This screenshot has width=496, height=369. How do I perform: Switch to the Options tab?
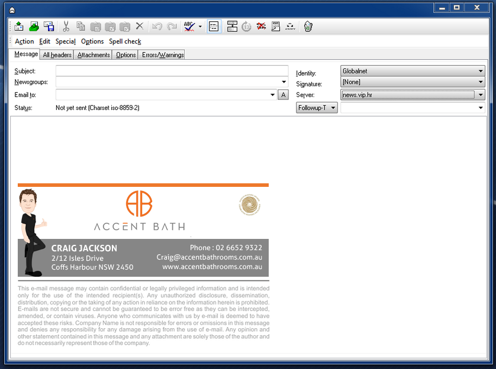pyautogui.click(x=125, y=55)
